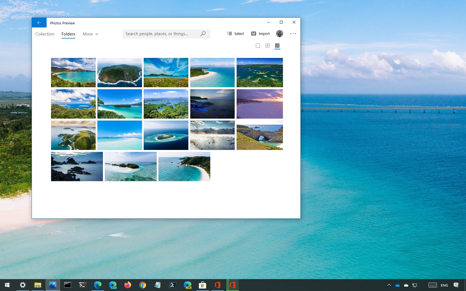Viewport: 466px width, 291px height.
Task: Open the aerial green volcanic island photo
Action: point(120,73)
